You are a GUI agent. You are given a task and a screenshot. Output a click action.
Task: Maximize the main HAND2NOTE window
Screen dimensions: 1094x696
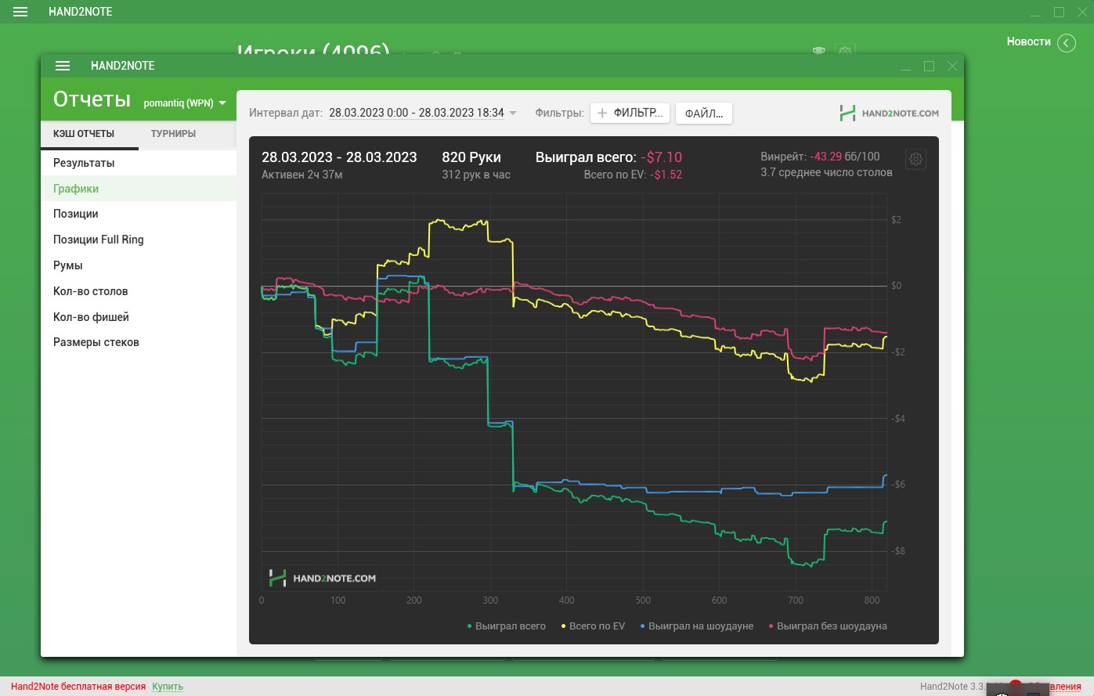(1059, 12)
